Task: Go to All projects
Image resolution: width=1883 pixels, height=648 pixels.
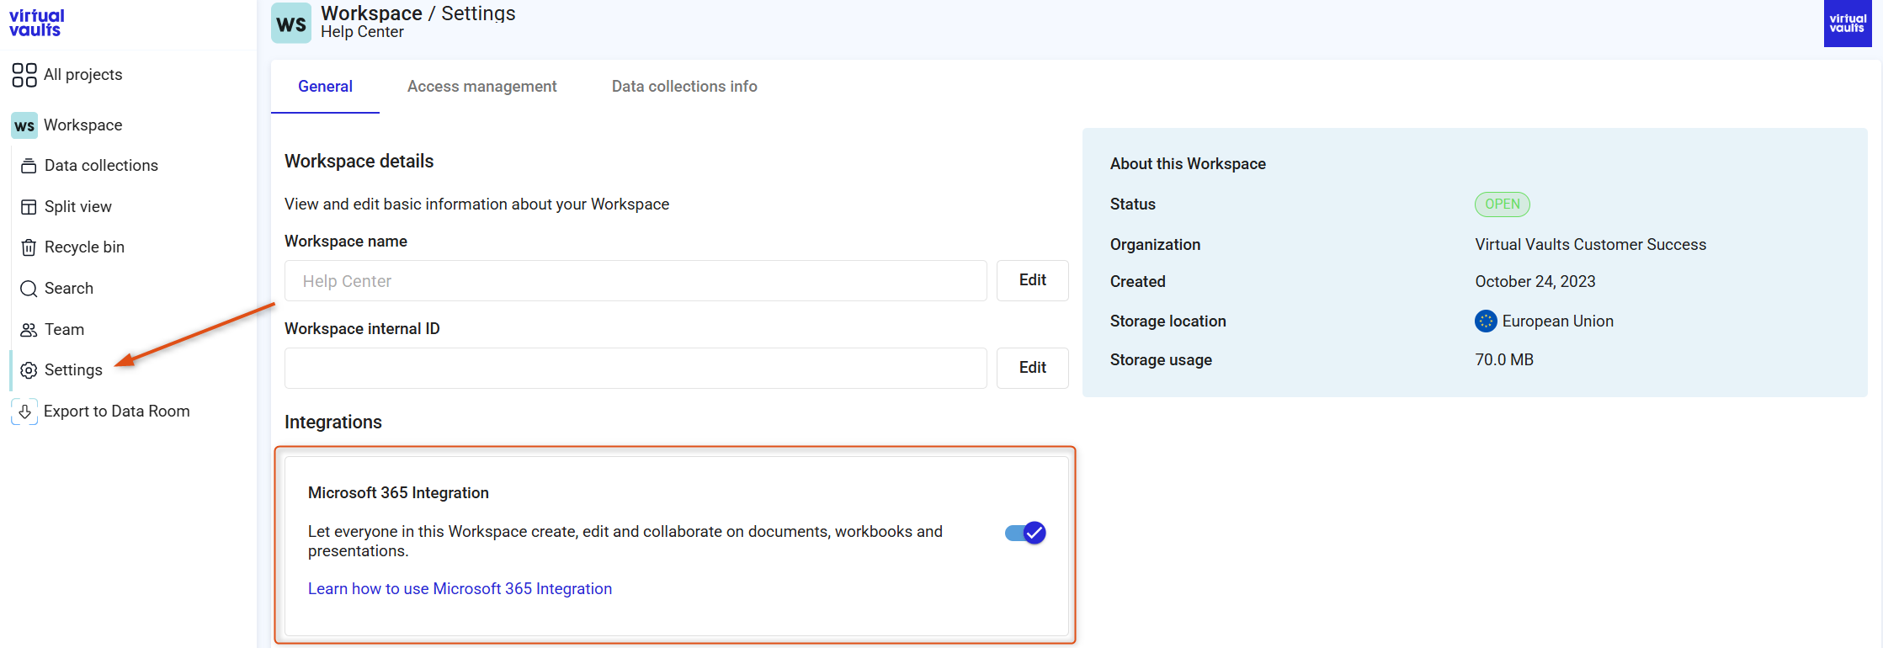Action: tap(82, 75)
